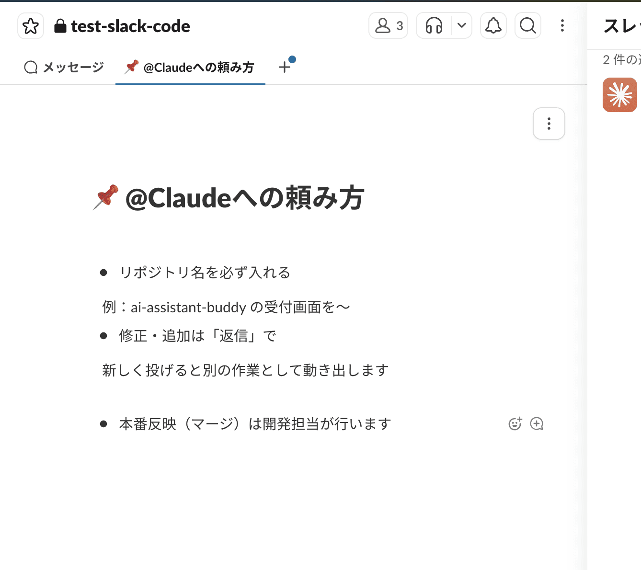641x570 pixels.
Task: Click the bullet 修正・追加は「返信」で
Action: [197, 336]
